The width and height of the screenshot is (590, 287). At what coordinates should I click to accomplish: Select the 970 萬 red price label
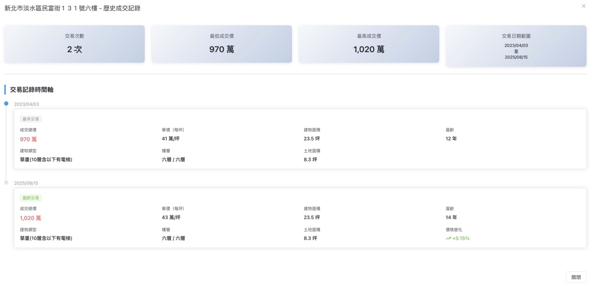(x=28, y=139)
